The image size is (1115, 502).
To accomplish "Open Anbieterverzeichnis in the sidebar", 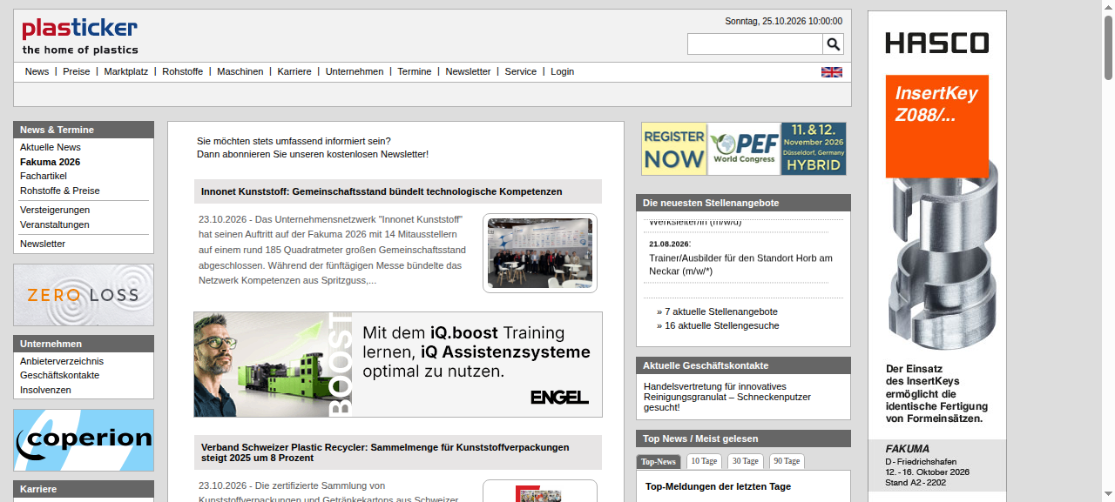I will click(x=62, y=361).
